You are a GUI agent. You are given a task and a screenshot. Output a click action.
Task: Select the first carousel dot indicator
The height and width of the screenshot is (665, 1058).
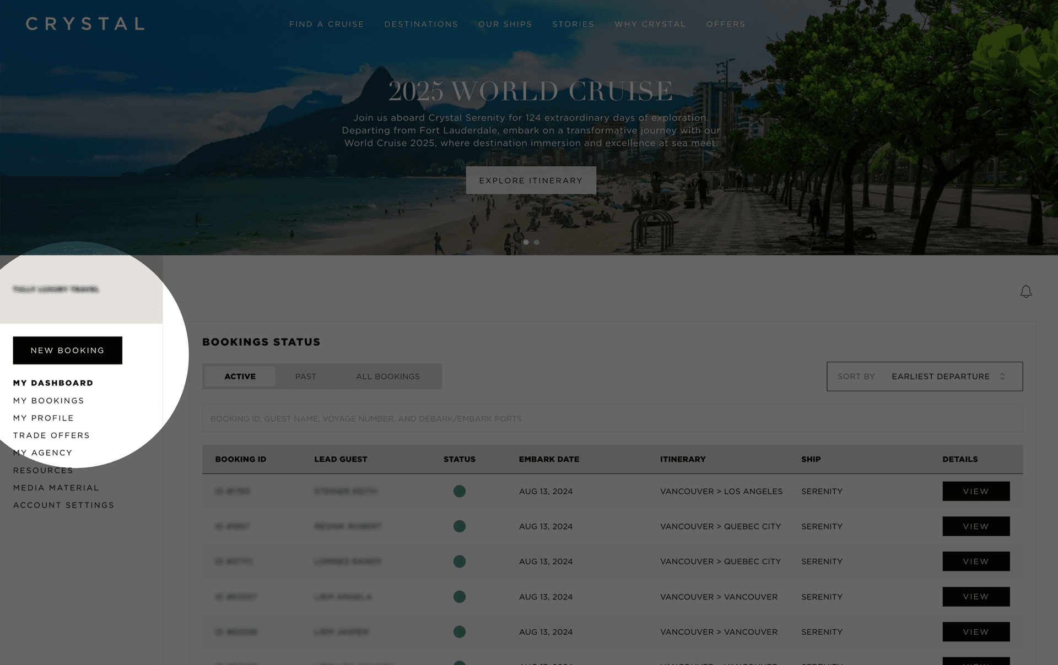pyautogui.click(x=526, y=242)
